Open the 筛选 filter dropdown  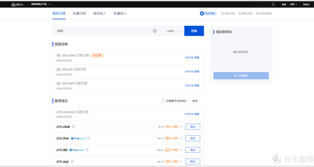pyautogui.click(x=196, y=101)
